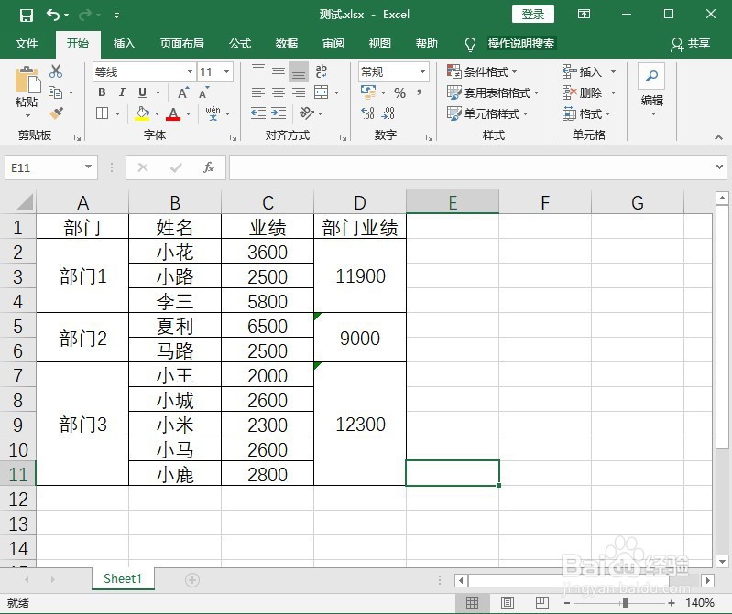Toggle Middle Align vertical alignment
The image size is (732, 614).
pyautogui.click(x=279, y=71)
